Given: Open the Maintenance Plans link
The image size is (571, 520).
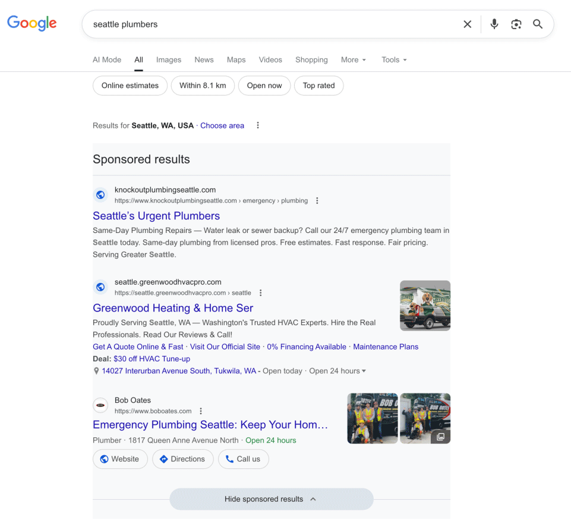Looking at the screenshot, I should [386, 346].
